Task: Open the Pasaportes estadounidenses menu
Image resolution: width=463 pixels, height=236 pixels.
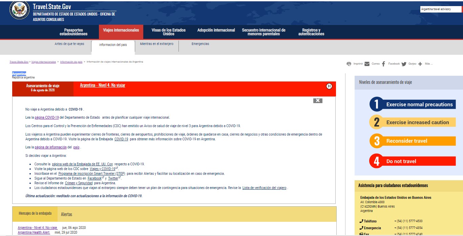Action: pos(73,32)
